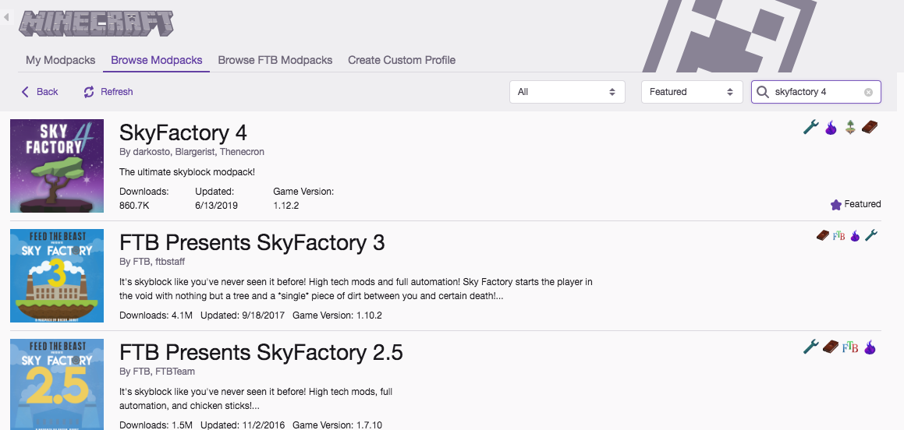This screenshot has height=430, width=904.
Task: Click the '860.7K' downloads value
Action: (x=134, y=206)
